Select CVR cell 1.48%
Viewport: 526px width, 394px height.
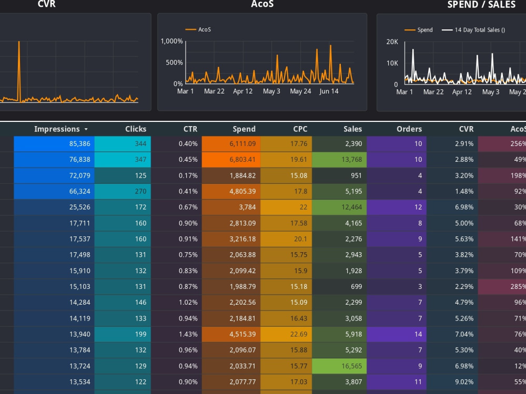click(452, 191)
